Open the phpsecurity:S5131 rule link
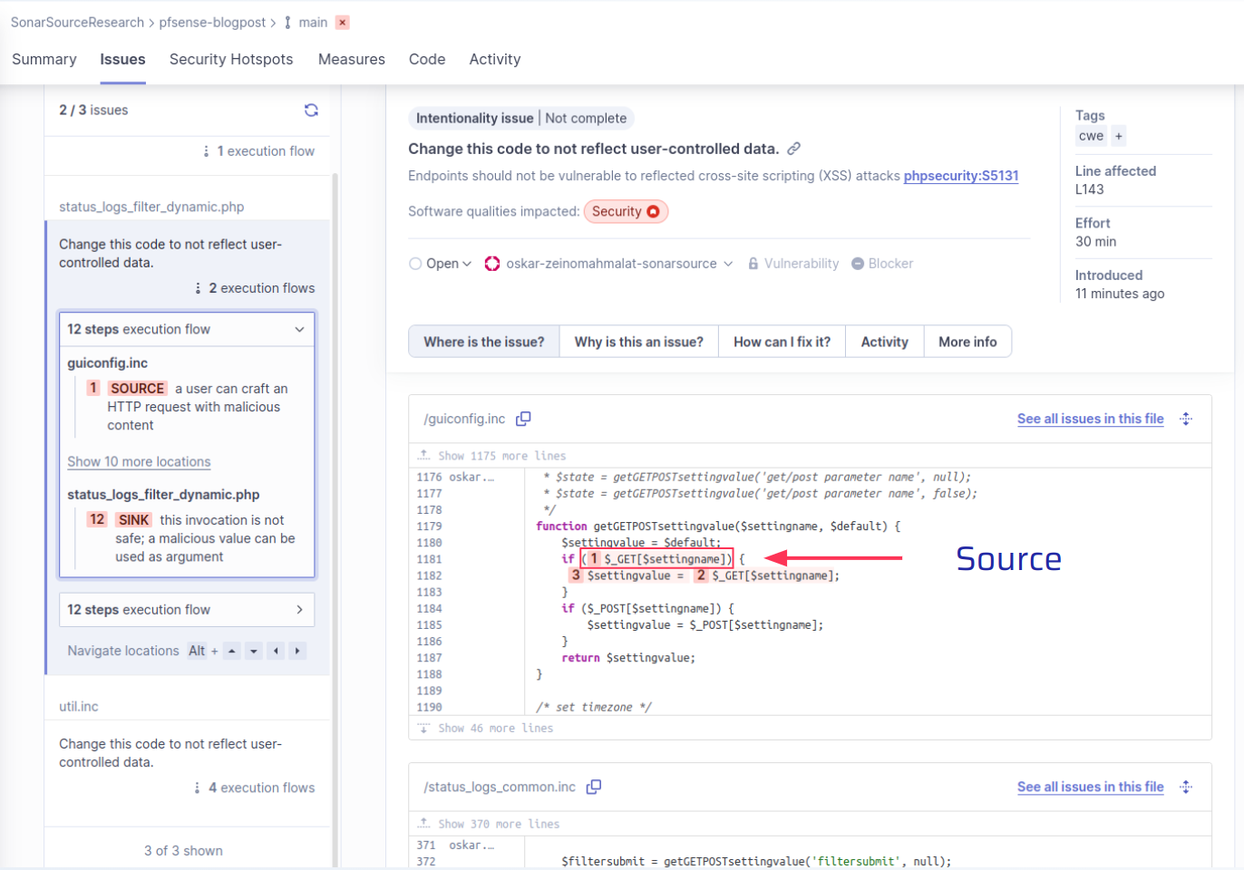Viewport: 1244px width, 870px height. coord(961,176)
